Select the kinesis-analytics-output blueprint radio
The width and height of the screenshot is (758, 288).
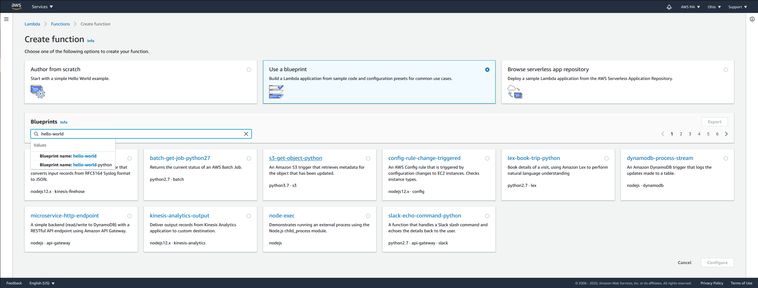click(249, 216)
